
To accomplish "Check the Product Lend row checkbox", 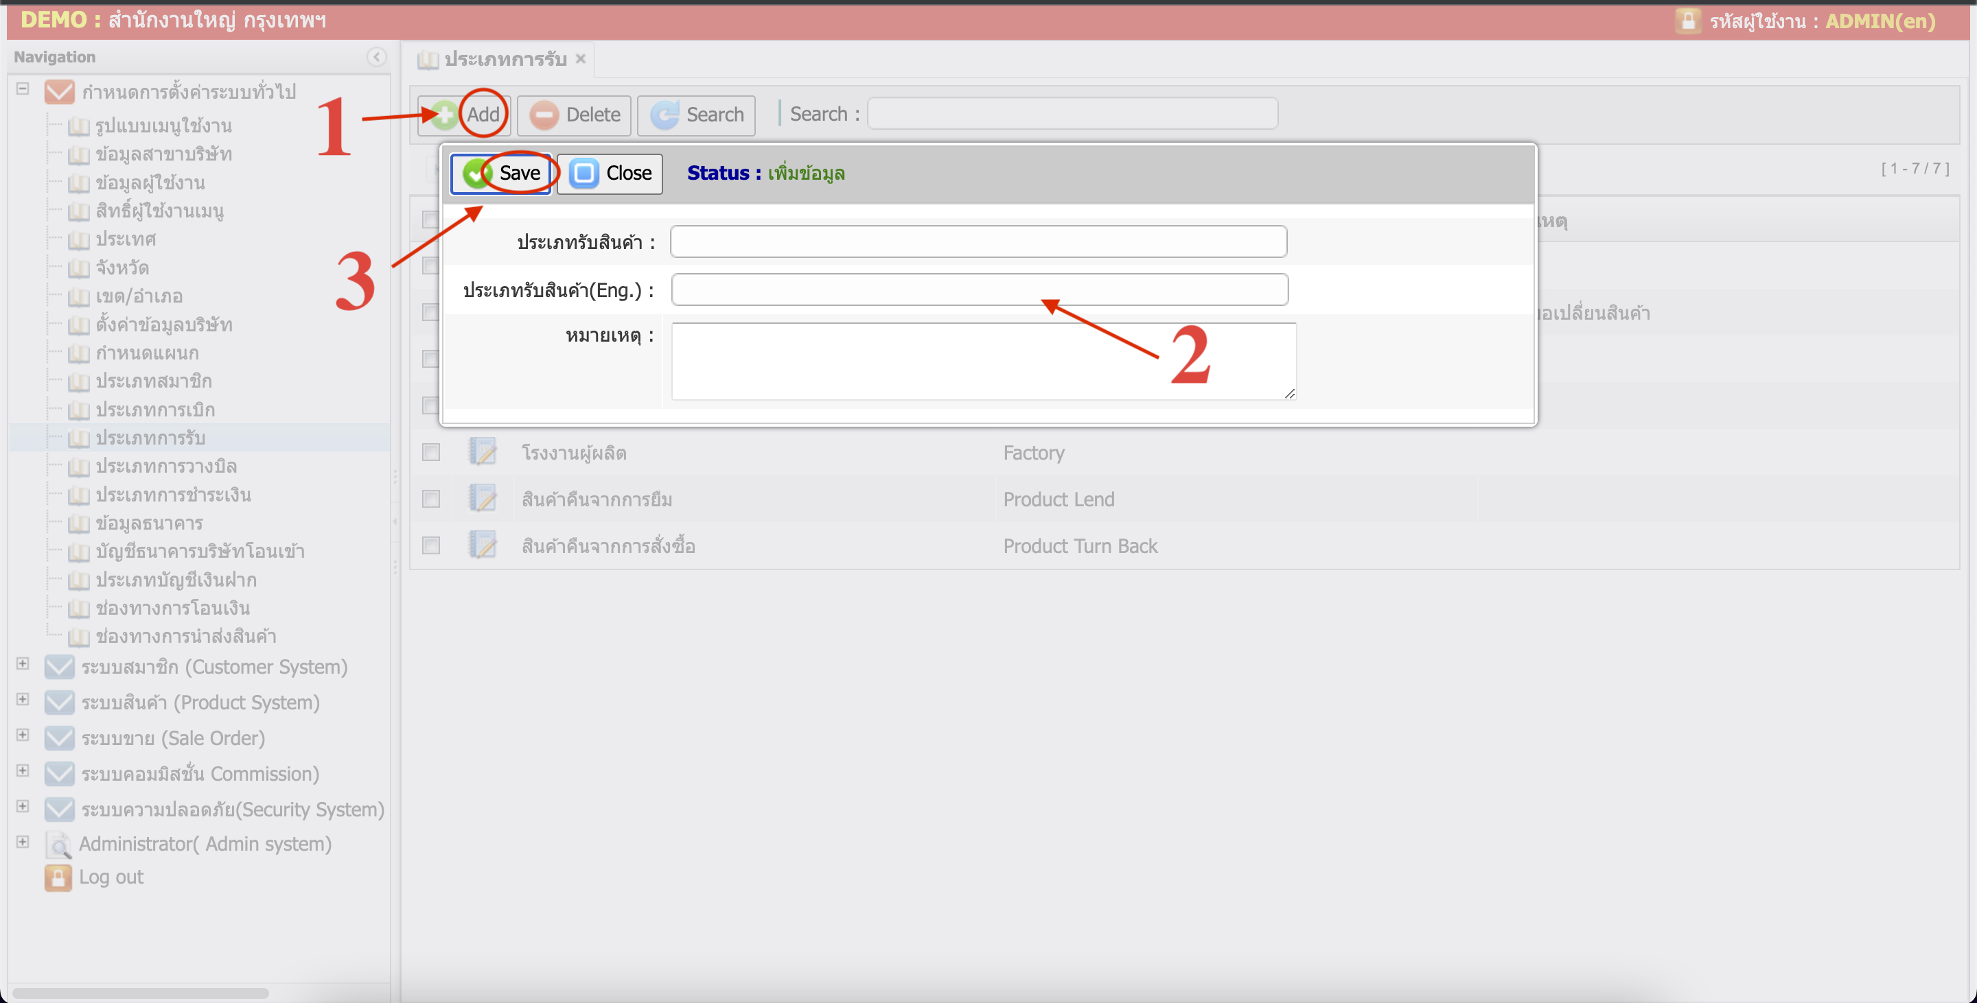I will point(431,499).
